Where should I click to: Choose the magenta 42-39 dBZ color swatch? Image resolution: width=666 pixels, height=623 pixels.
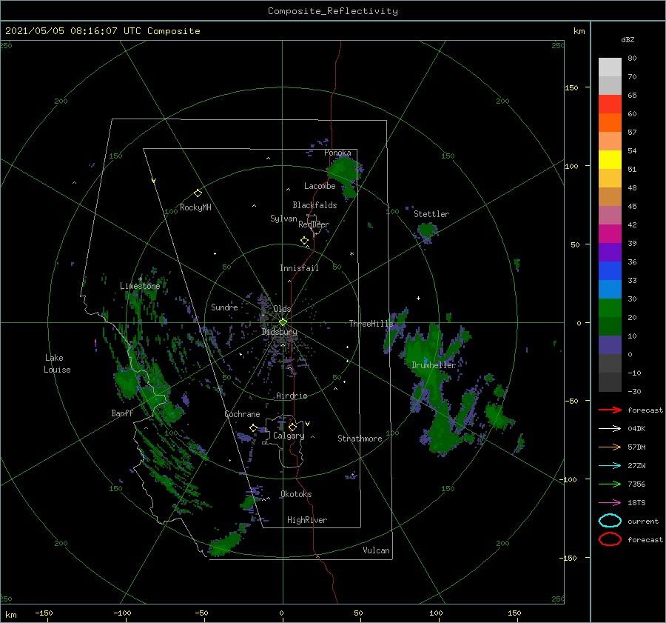pyautogui.click(x=610, y=234)
